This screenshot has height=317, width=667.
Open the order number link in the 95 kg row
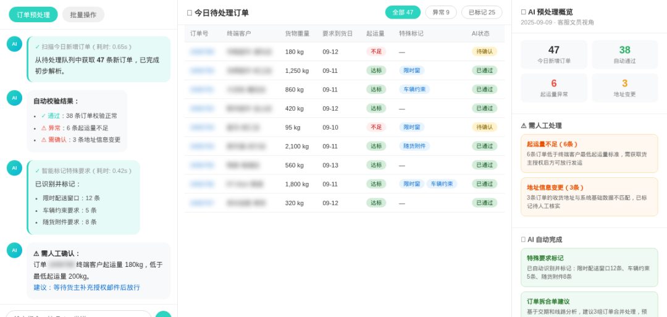pyautogui.click(x=202, y=127)
